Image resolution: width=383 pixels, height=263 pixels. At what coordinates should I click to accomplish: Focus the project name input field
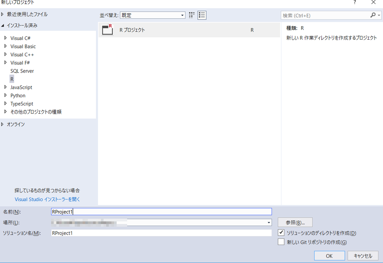[162, 212]
